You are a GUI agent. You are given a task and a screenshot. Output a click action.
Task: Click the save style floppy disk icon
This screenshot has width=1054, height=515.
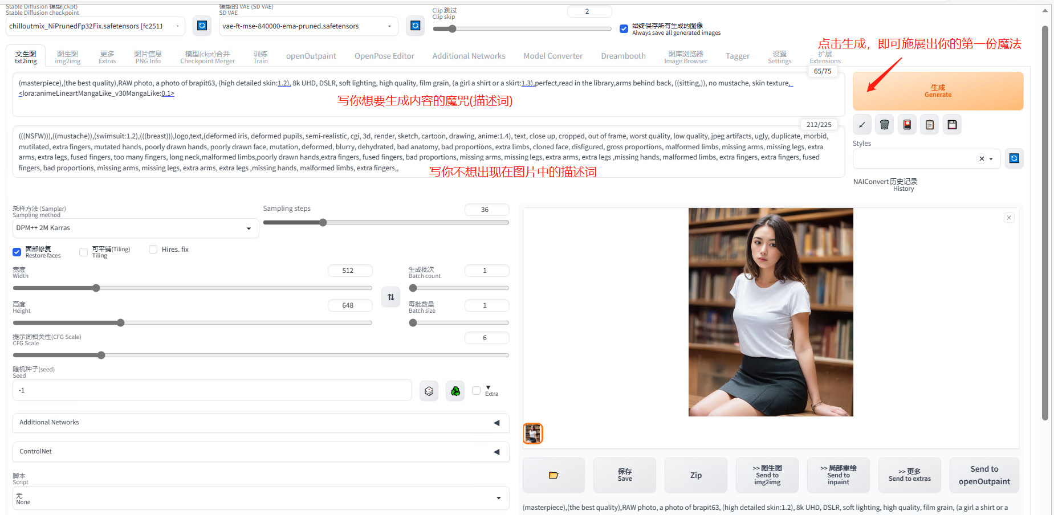point(952,125)
